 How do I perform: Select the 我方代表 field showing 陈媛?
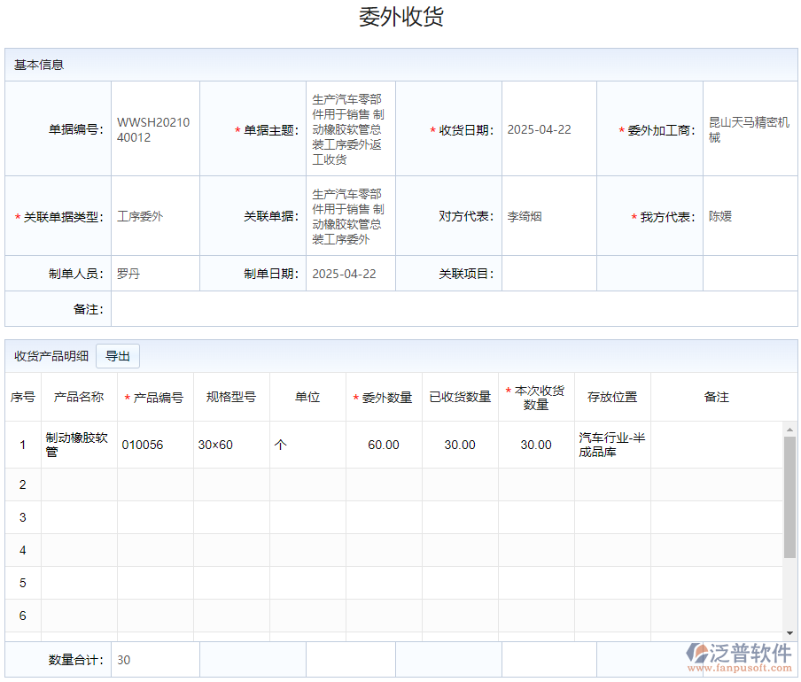pos(750,217)
